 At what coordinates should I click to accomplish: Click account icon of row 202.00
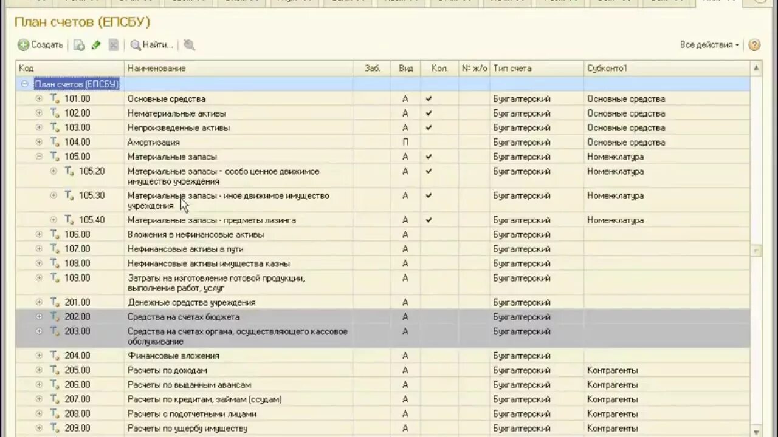(x=55, y=317)
